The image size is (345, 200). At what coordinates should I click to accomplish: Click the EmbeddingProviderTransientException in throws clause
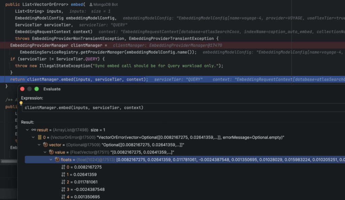pos(171,39)
